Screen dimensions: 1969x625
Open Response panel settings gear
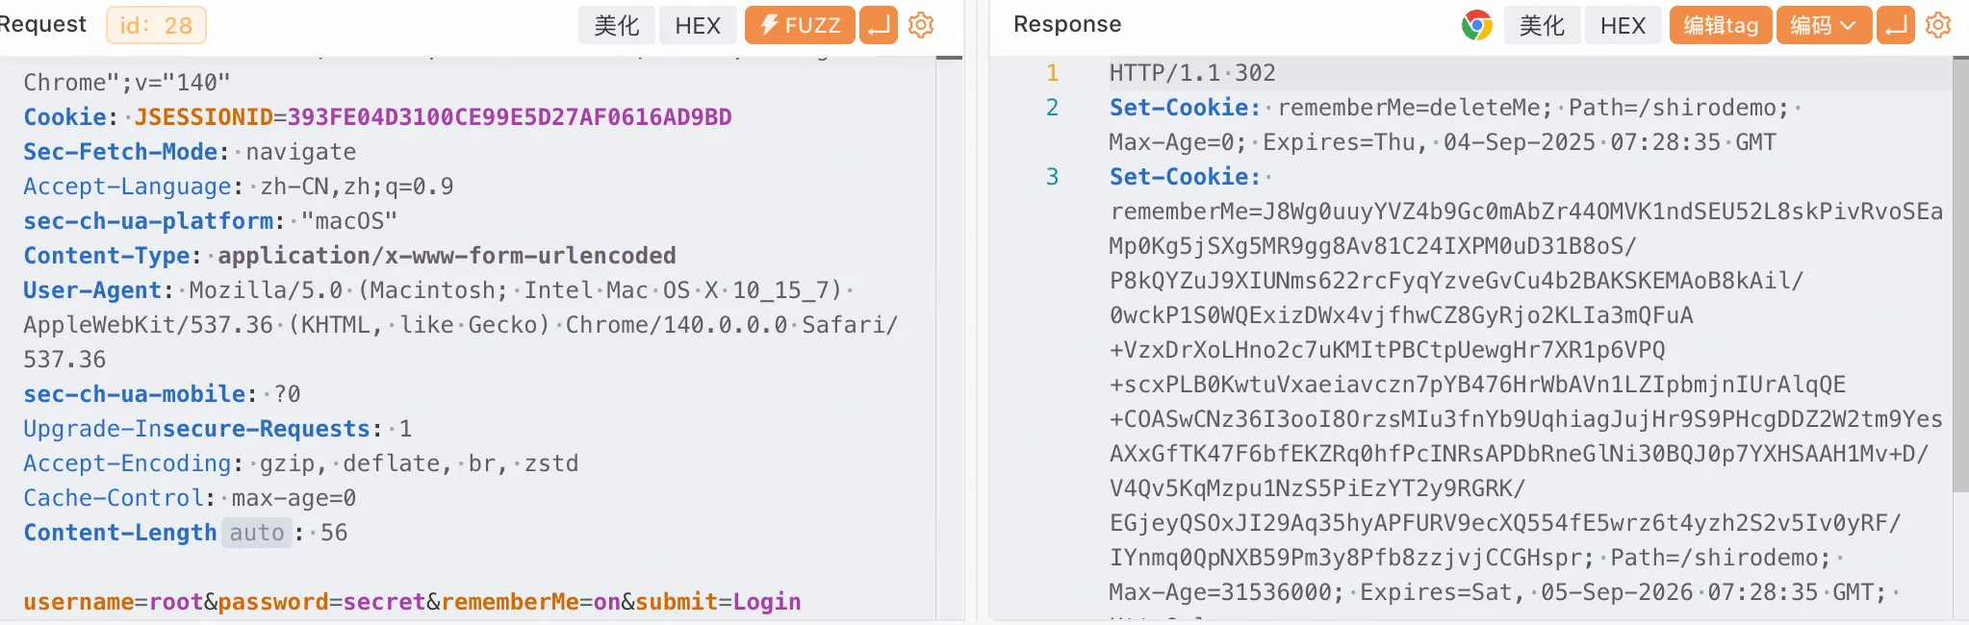[1938, 25]
